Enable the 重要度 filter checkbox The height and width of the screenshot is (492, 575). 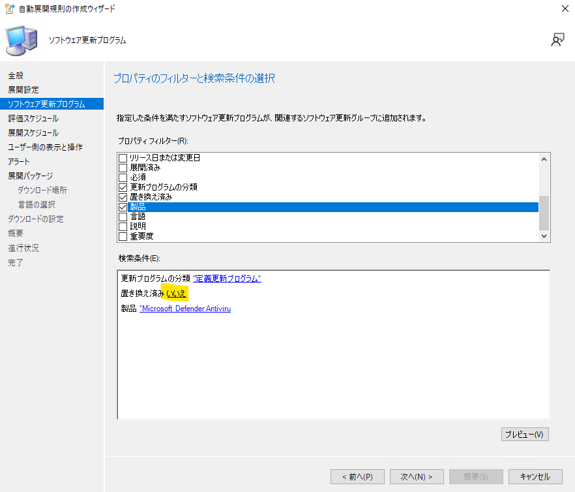click(122, 236)
